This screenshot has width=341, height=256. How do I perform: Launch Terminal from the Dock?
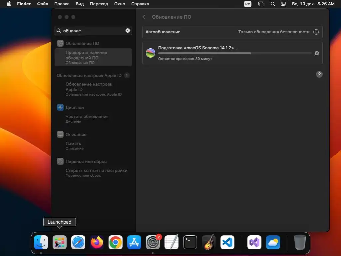point(190,242)
